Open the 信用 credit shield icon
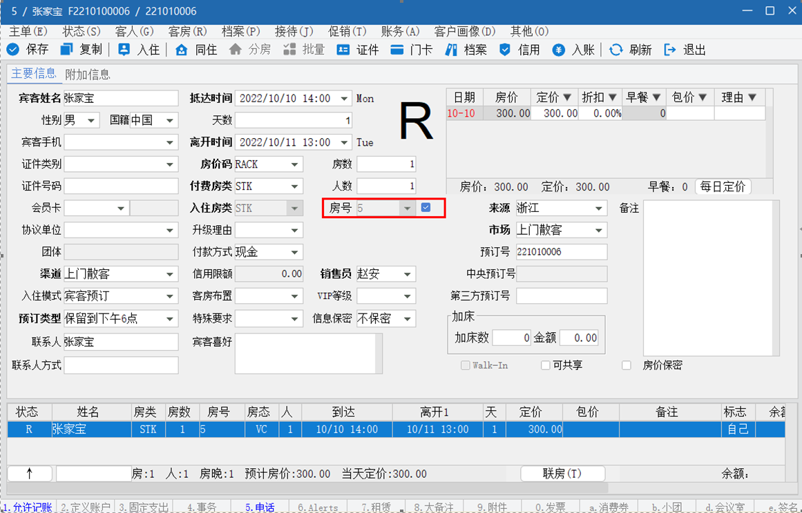This screenshot has height=513, width=802. click(x=505, y=50)
